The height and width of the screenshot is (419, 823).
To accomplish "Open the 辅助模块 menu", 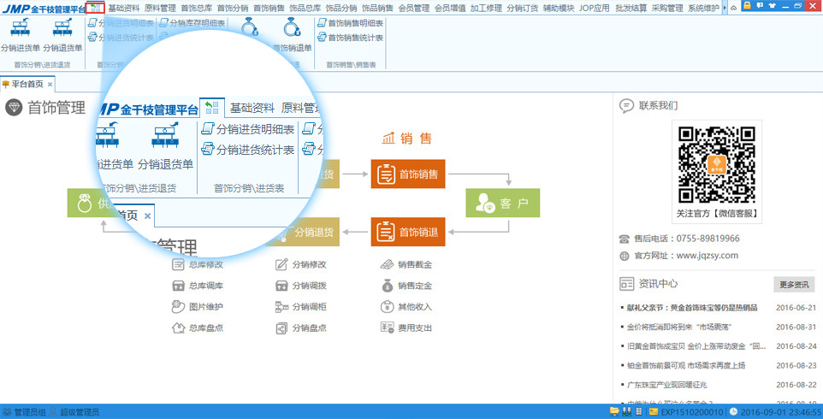I will pos(559,8).
